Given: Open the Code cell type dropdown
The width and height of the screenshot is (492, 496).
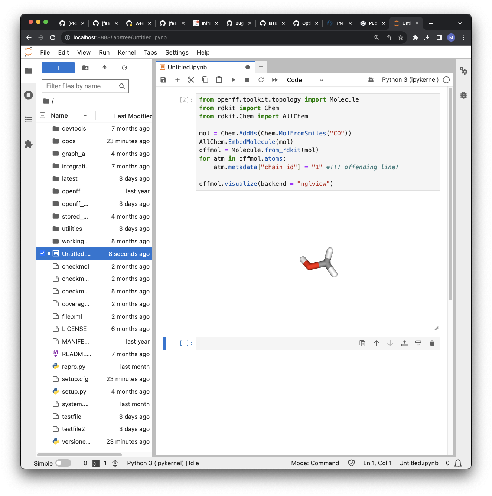Looking at the screenshot, I should 304,80.
